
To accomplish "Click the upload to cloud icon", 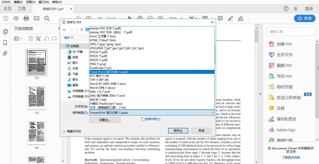I will [x=16, y=18].
